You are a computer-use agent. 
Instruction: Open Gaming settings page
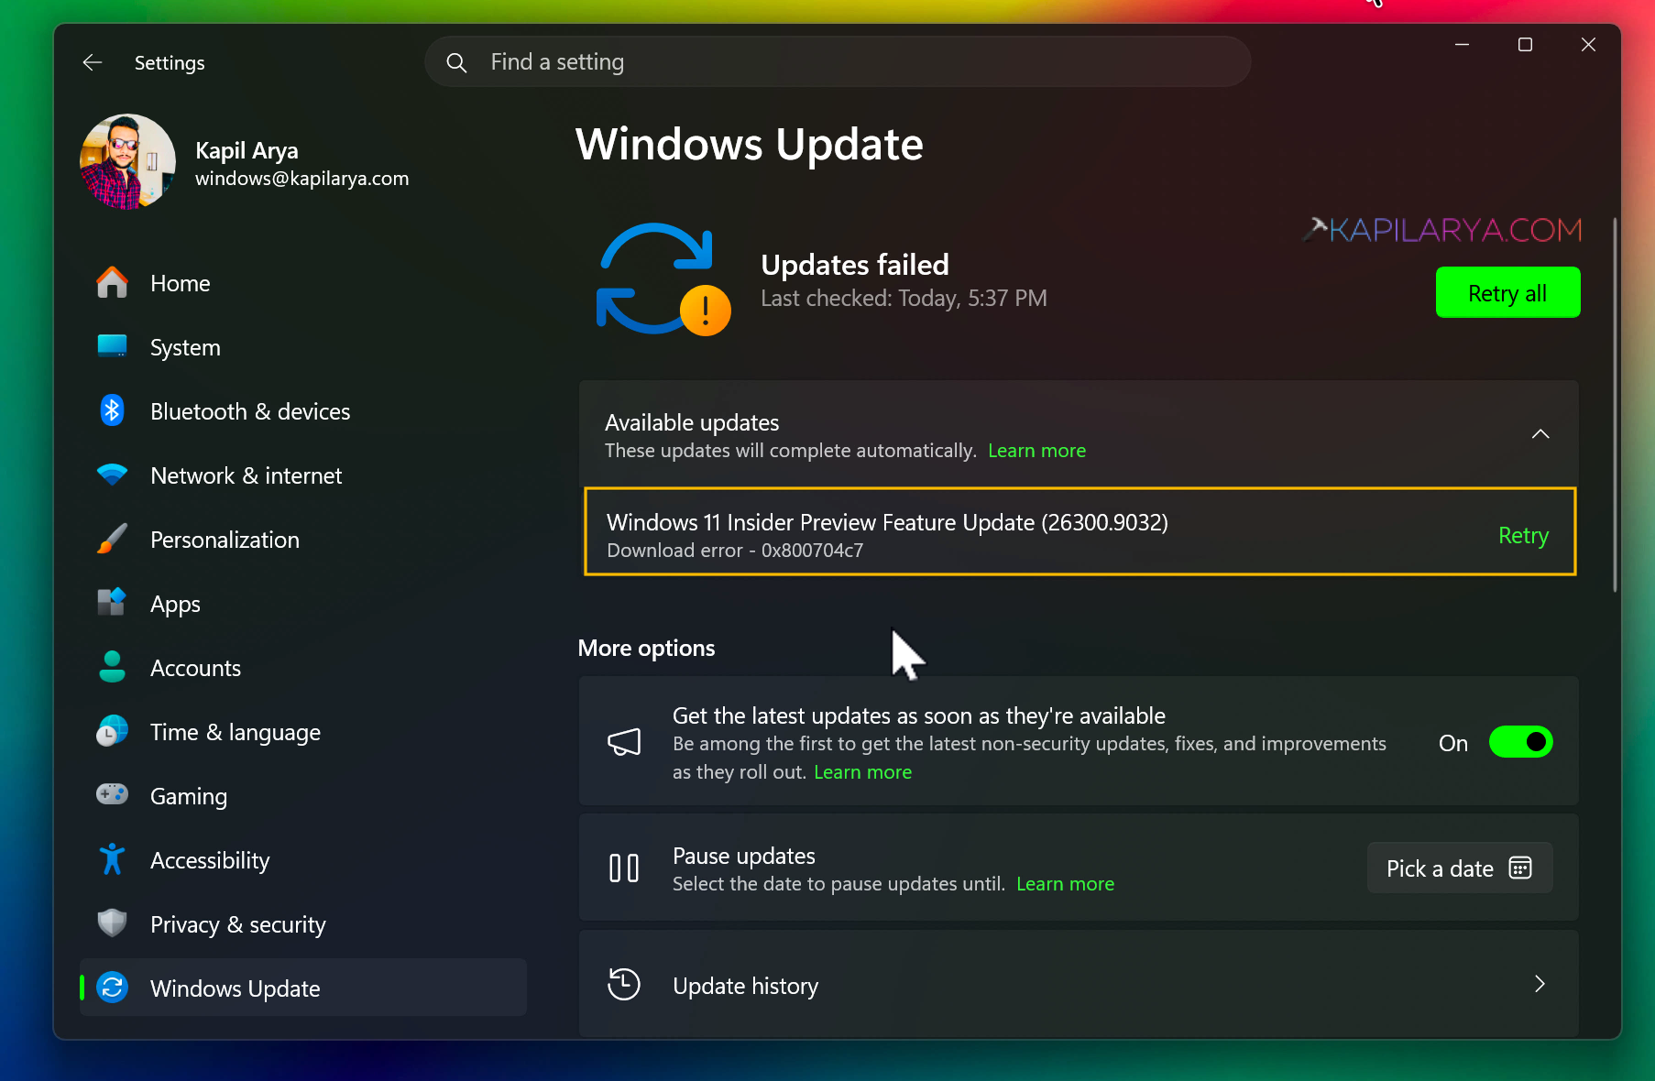point(303,796)
